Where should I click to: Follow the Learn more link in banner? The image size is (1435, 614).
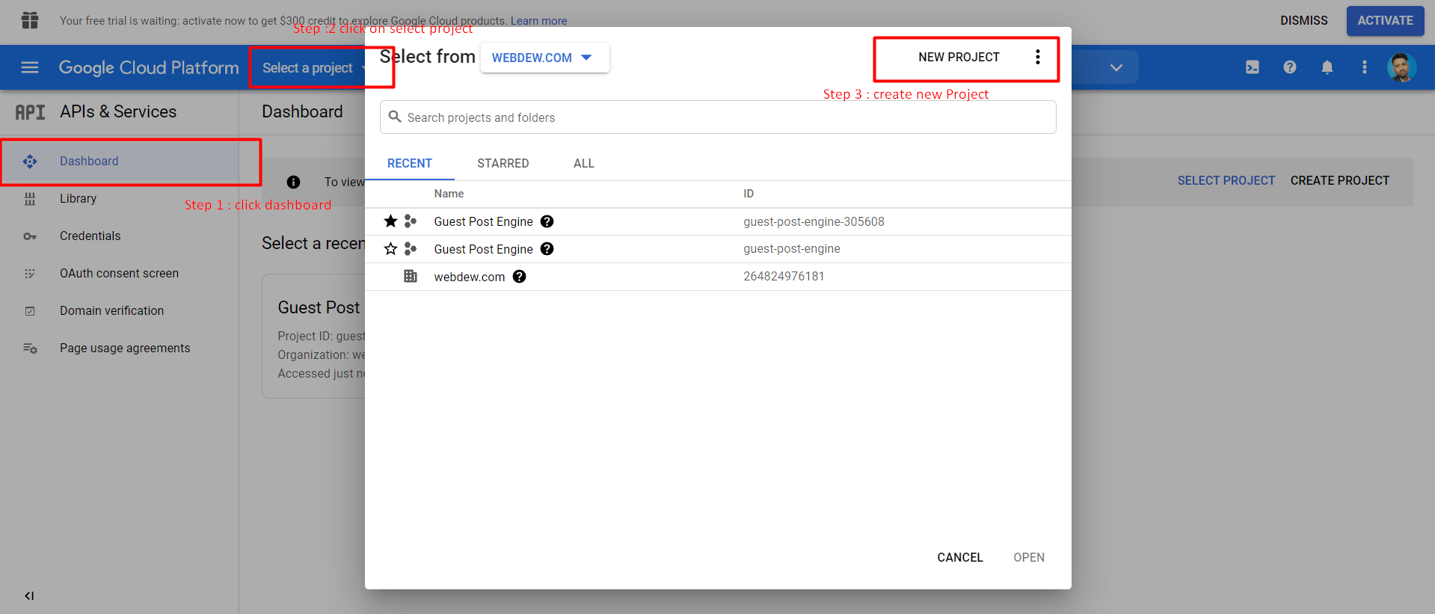point(538,21)
